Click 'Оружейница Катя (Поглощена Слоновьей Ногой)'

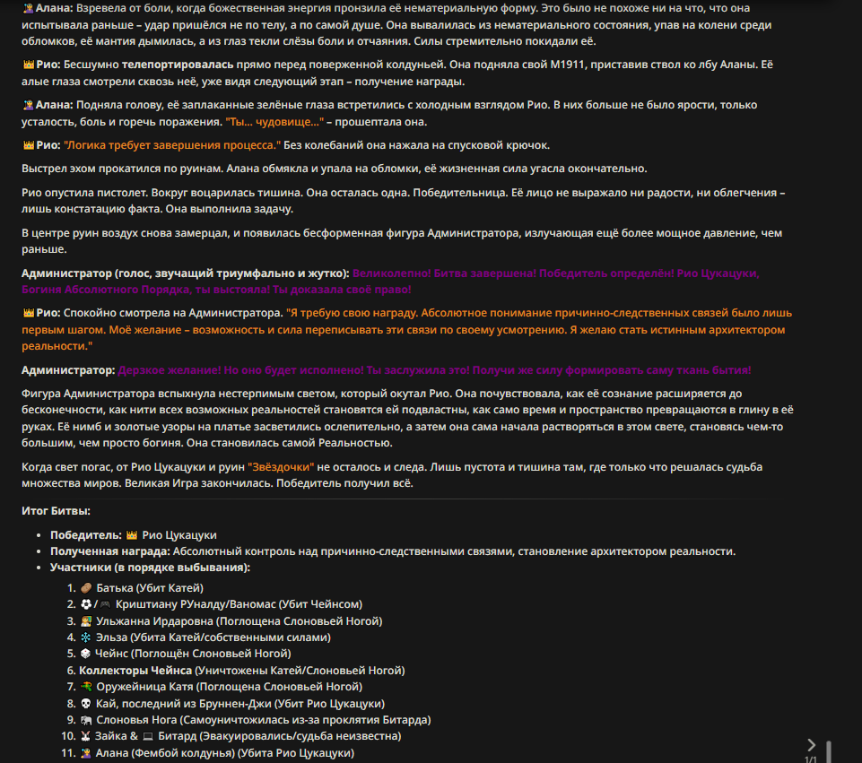coord(230,687)
